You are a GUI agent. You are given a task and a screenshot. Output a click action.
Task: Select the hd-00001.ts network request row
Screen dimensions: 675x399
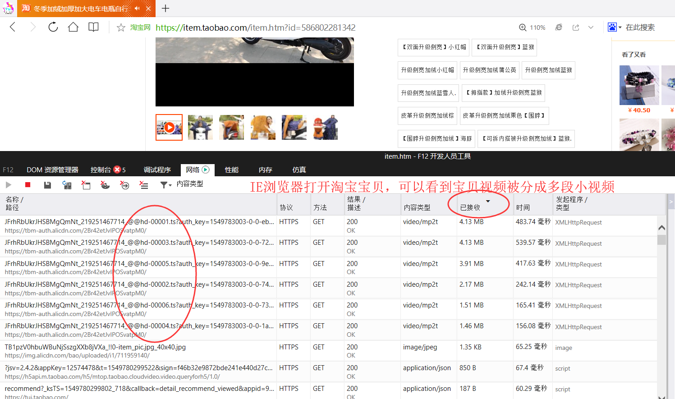point(139,226)
